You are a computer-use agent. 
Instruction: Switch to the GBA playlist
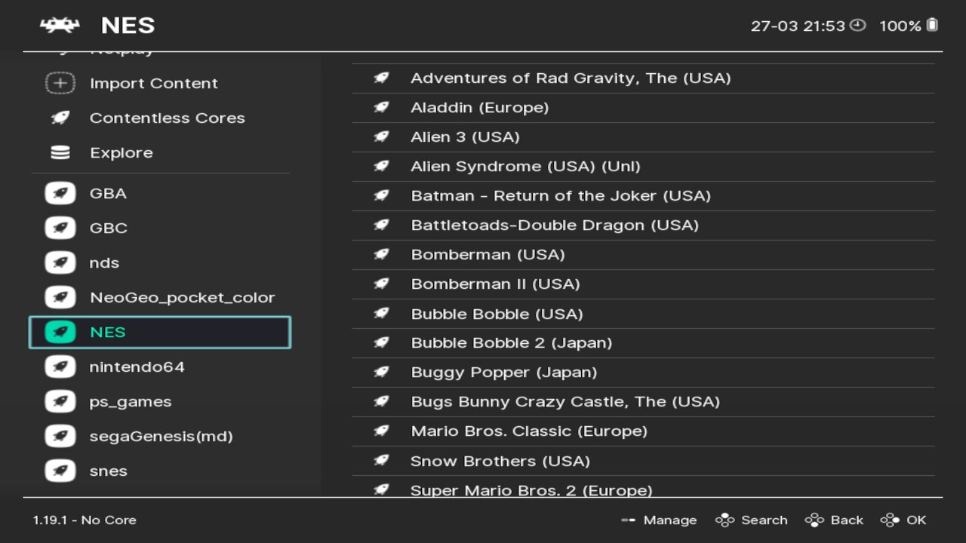click(x=160, y=193)
